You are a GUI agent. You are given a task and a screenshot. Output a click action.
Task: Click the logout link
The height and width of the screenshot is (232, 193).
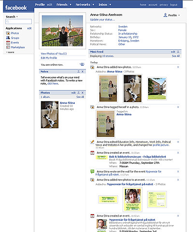coord(174,5)
